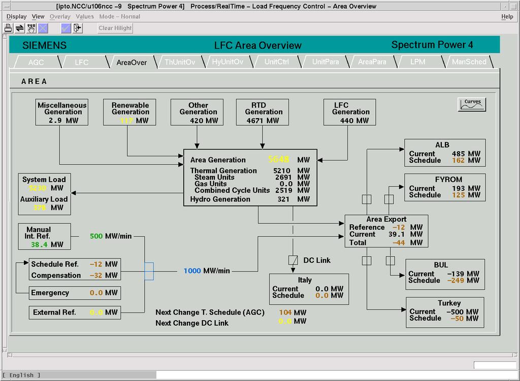Click the blue box beside Schedule Ref.
This screenshot has width=520, height=381.
pos(149,271)
